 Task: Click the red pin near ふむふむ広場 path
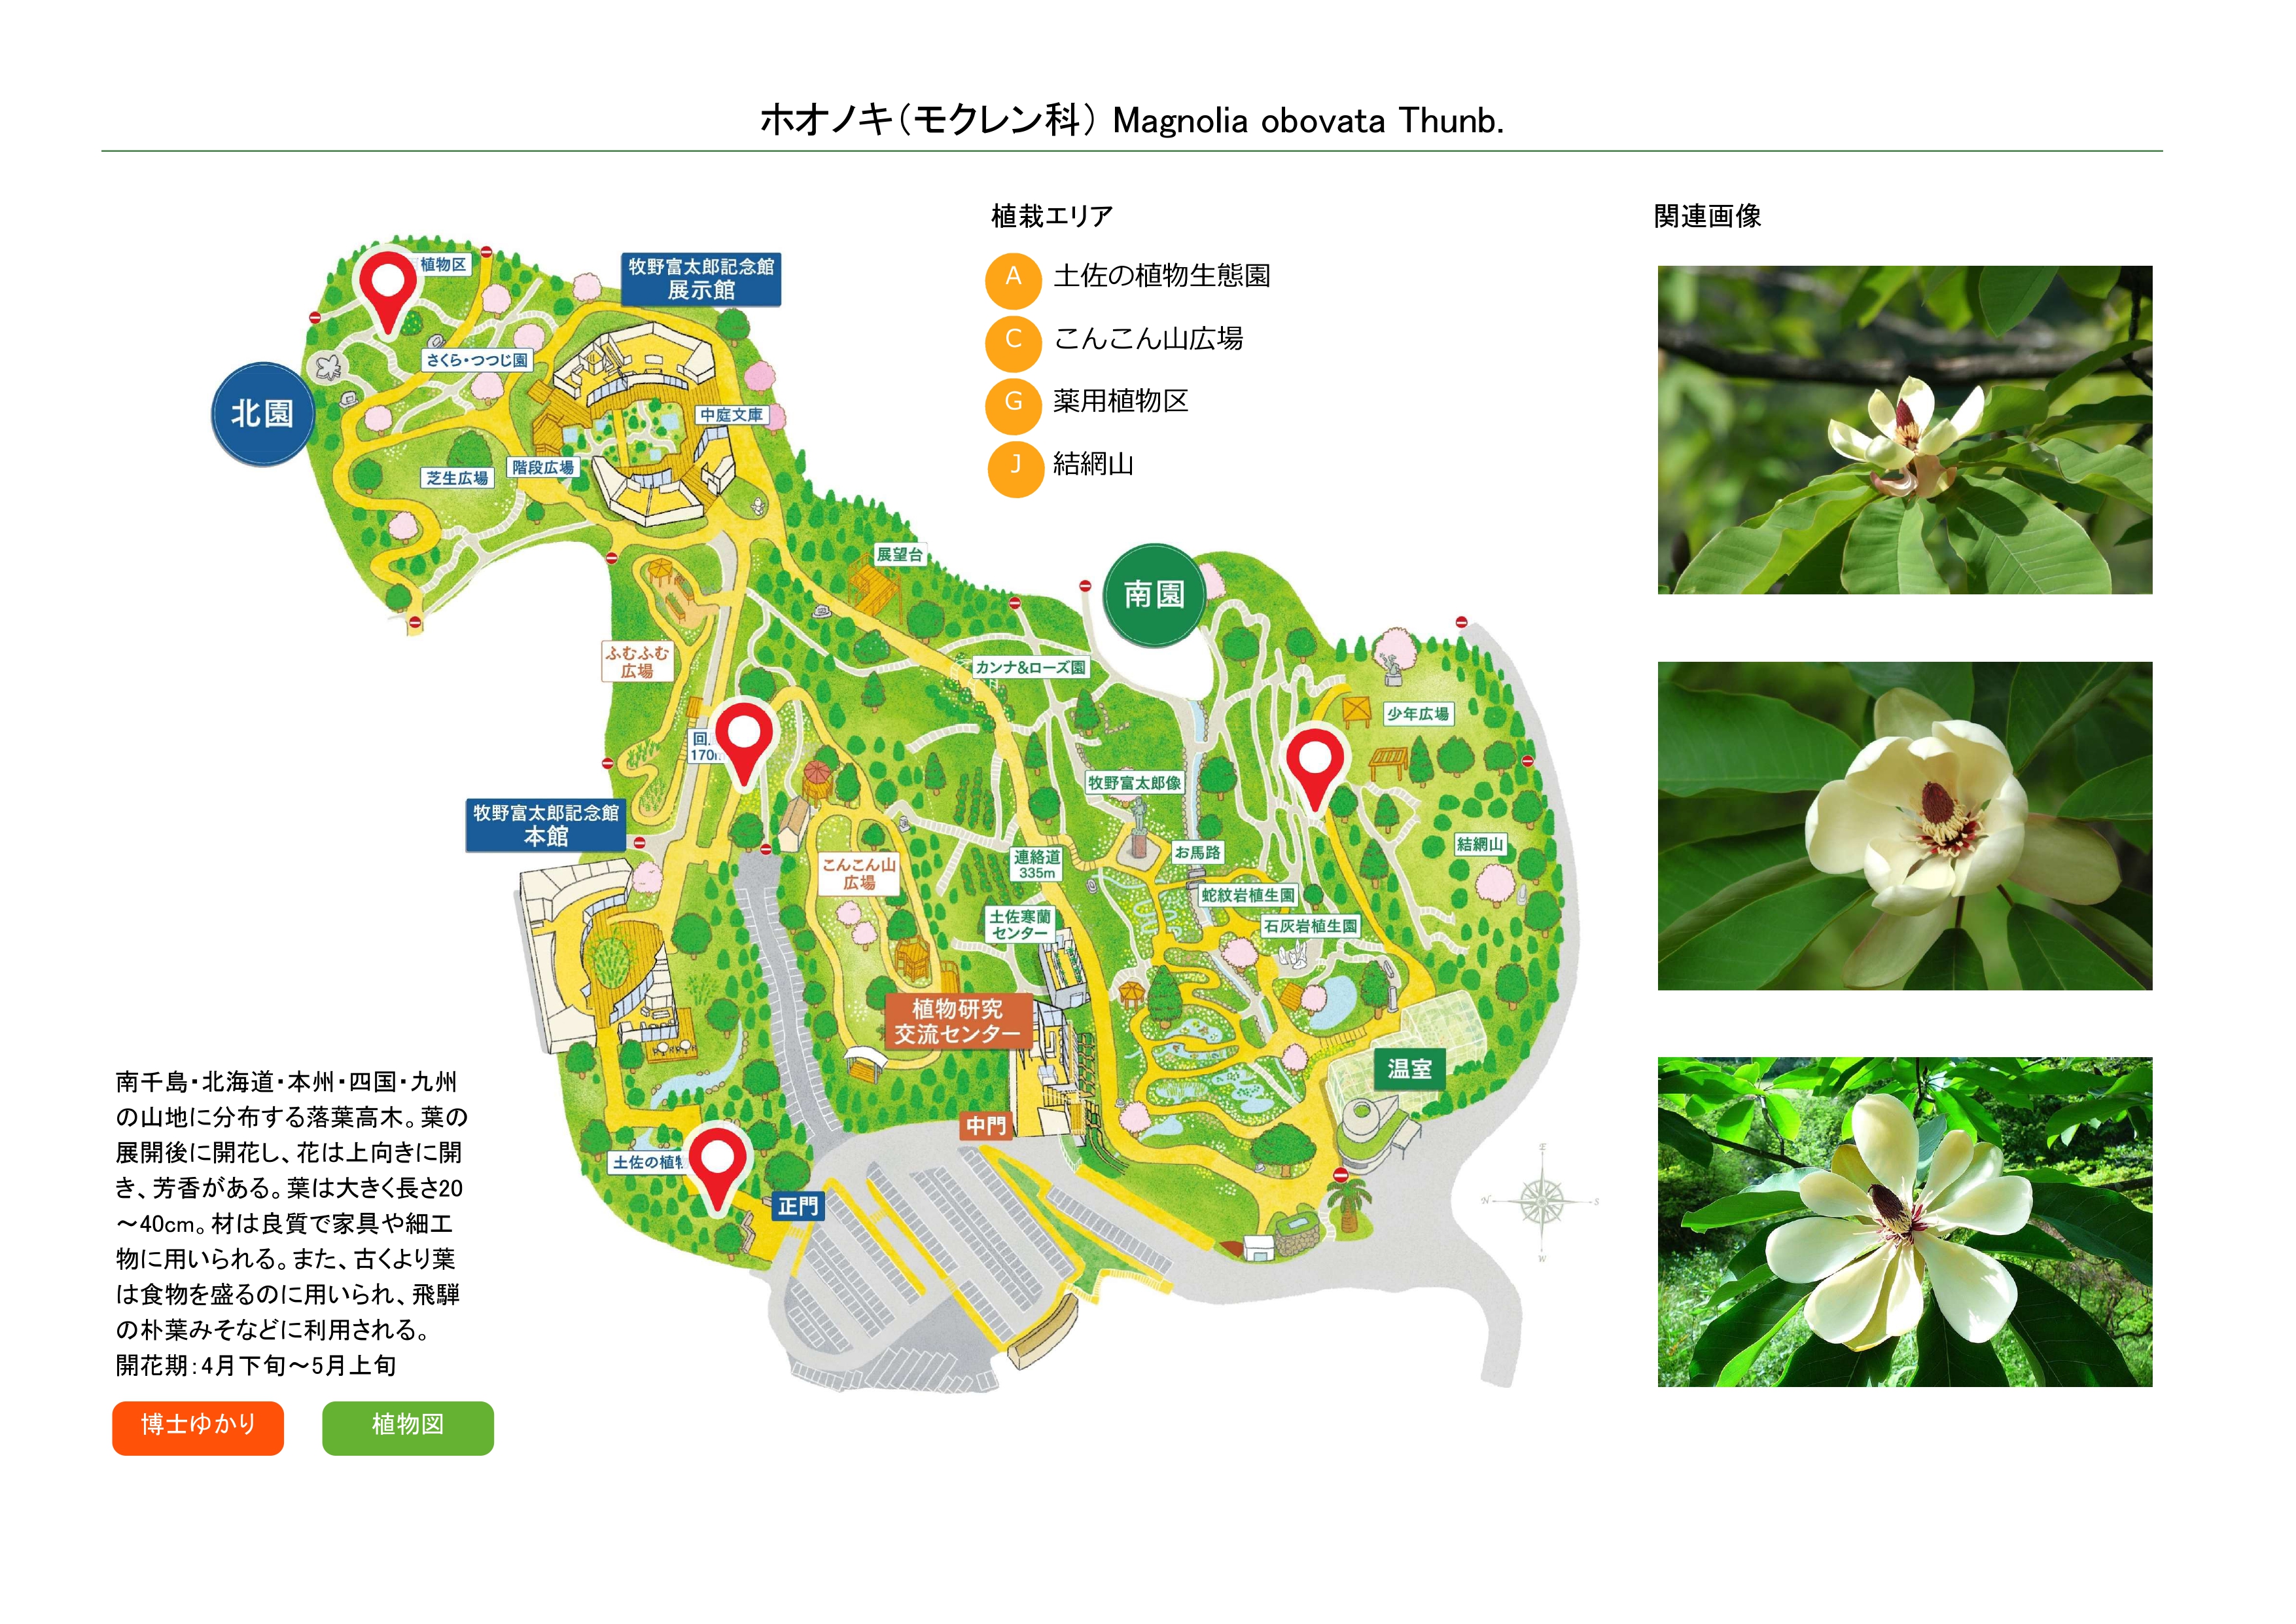point(744,742)
